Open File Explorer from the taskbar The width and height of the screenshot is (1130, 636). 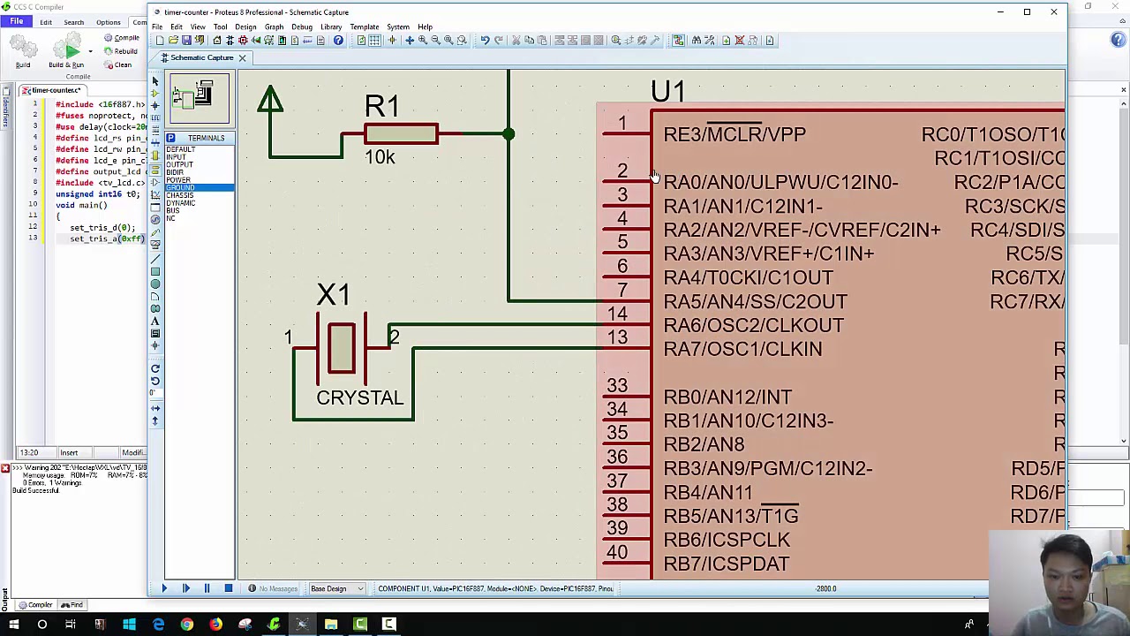331,625
